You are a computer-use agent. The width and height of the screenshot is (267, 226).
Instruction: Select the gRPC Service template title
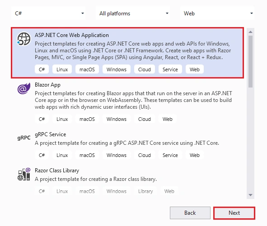tap(51, 134)
